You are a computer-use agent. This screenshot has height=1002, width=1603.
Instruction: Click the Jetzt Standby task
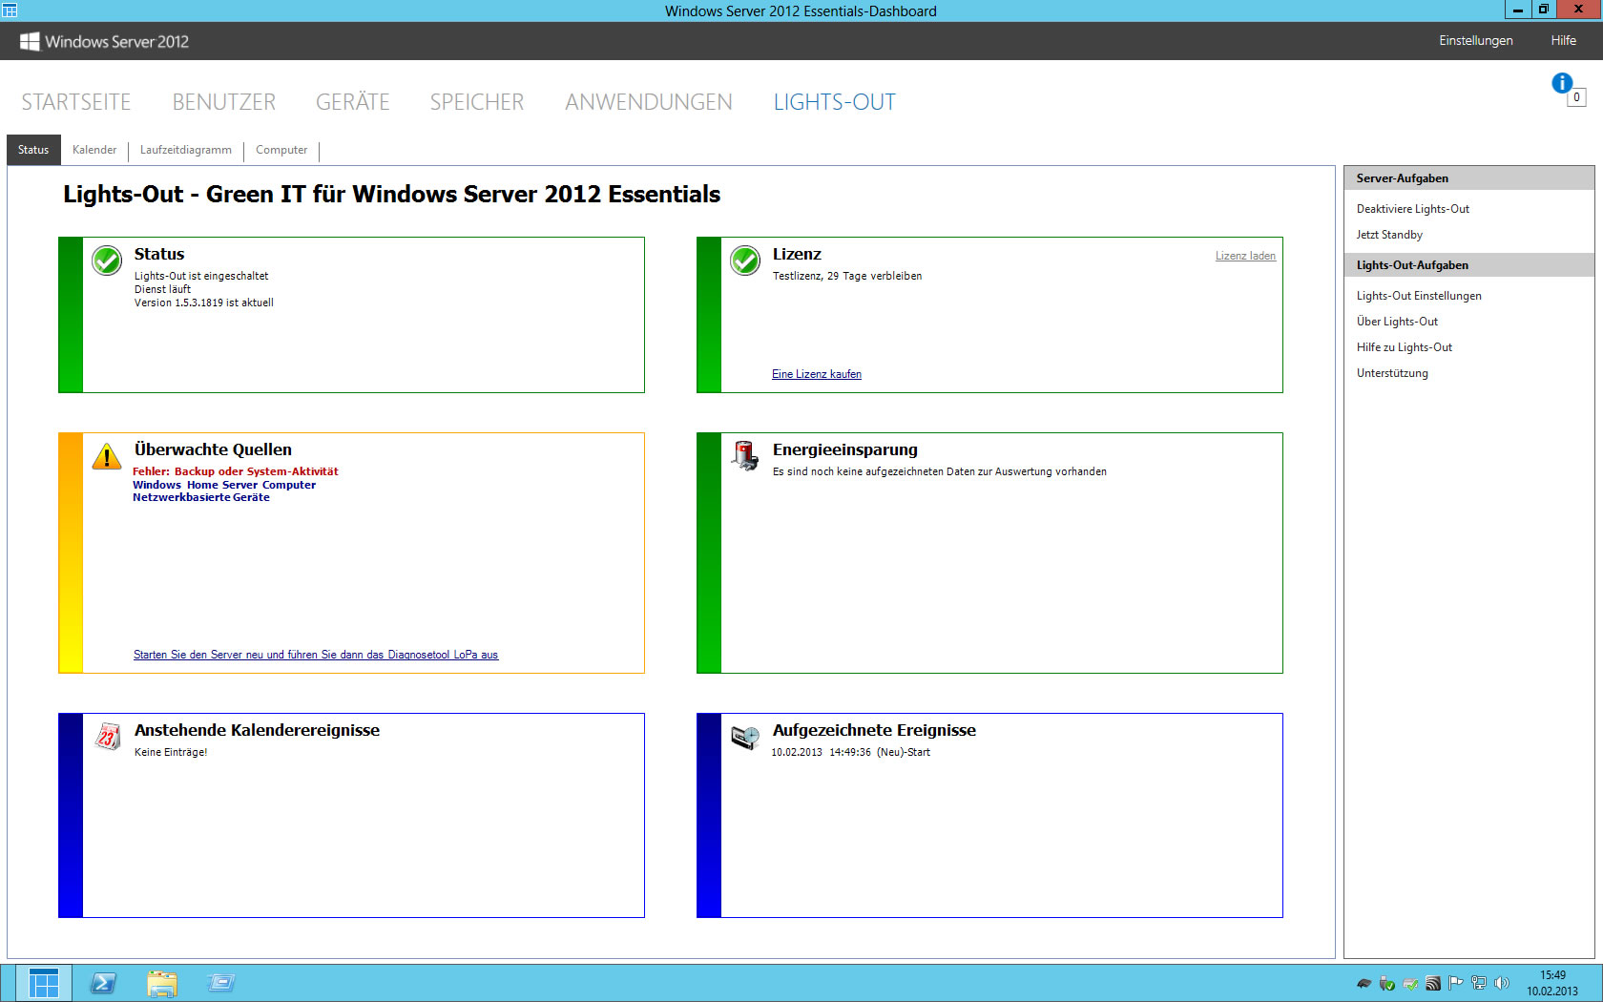pos(1389,235)
